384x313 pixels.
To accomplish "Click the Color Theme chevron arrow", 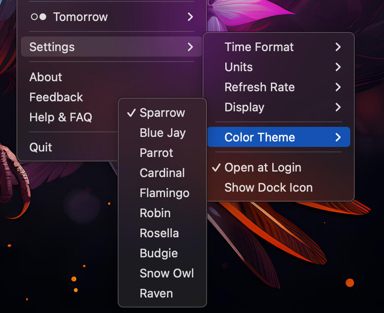I will tap(338, 137).
